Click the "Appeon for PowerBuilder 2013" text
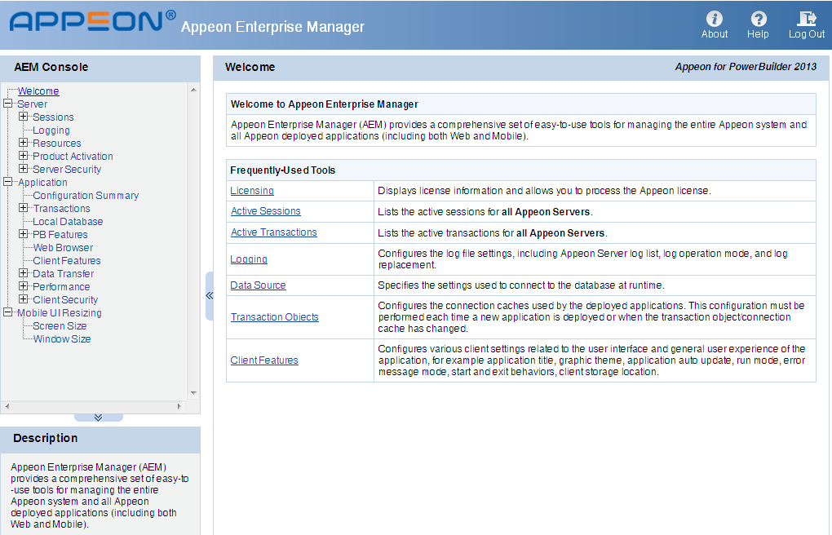 pyautogui.click(x=746, y=67)
